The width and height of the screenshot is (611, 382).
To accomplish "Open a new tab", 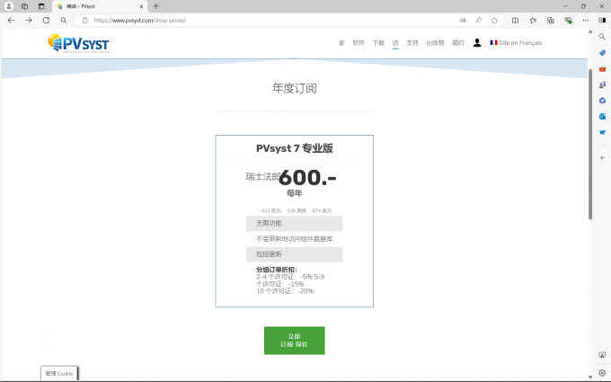I will pyautogui.click(x=155, y=6).
